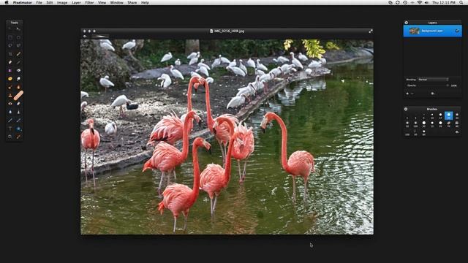Select the Clone Stamp tool

click(x=10, y=96)
